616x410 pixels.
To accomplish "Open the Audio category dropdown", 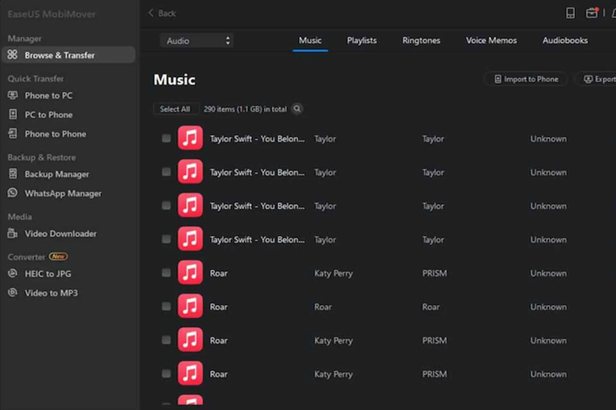I will click(196, 41).
